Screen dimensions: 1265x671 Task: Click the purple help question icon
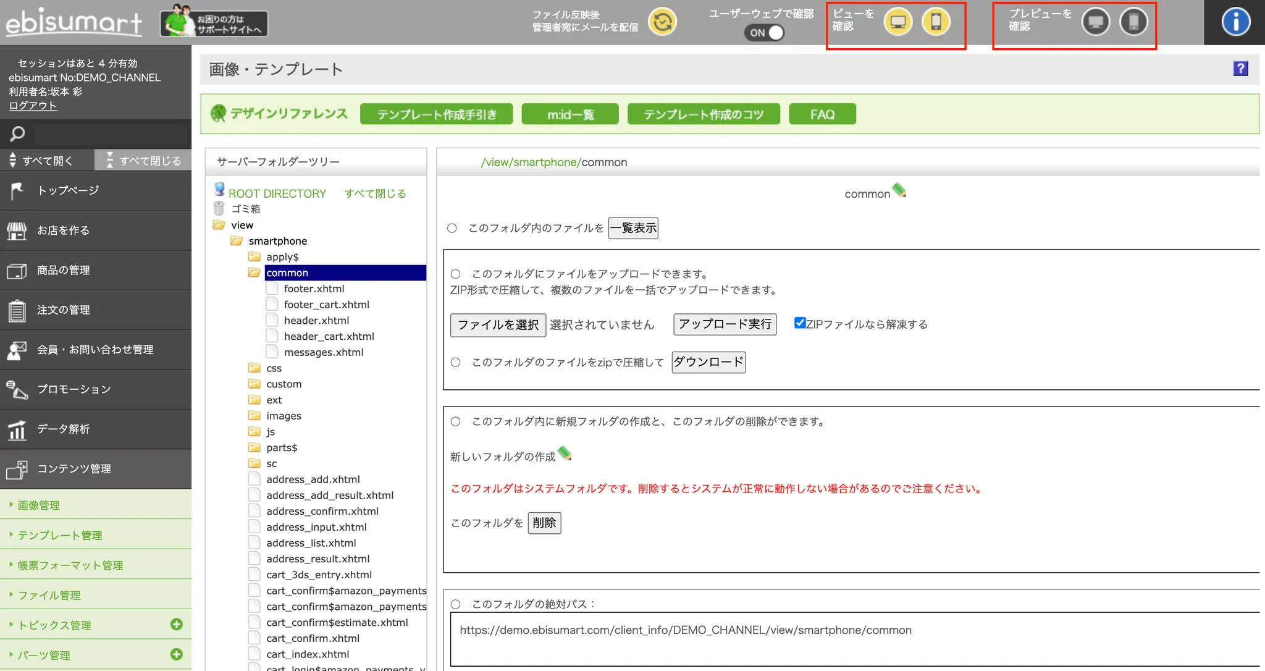1240,69
